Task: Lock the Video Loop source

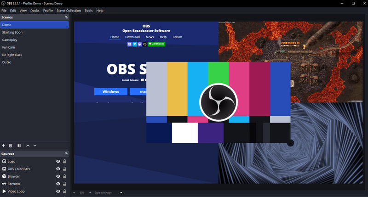Action: click(64, 191)
